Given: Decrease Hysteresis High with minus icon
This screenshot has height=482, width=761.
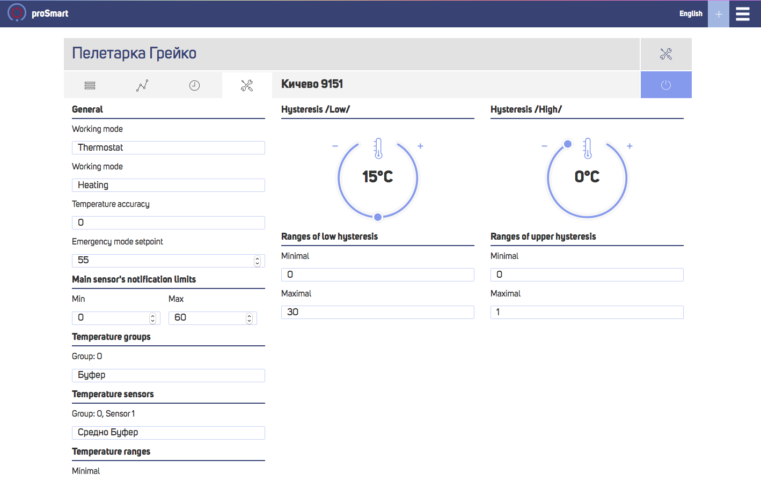Looking at the screenshot, I should 544,146.
